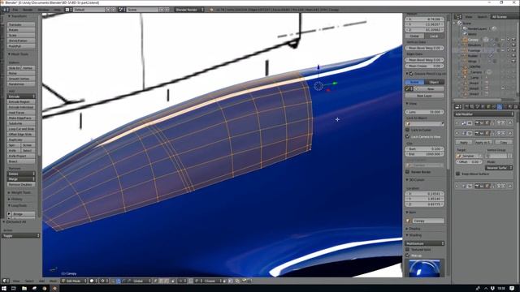Click the Scale tool button
This screenshot has height=292, width=520.
21,35
